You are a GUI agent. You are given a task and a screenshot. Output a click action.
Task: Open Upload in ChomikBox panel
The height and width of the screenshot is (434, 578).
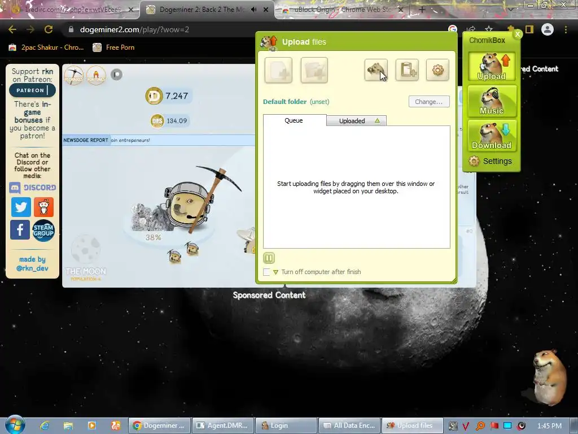pyautogui.click(x=492, y=67)
